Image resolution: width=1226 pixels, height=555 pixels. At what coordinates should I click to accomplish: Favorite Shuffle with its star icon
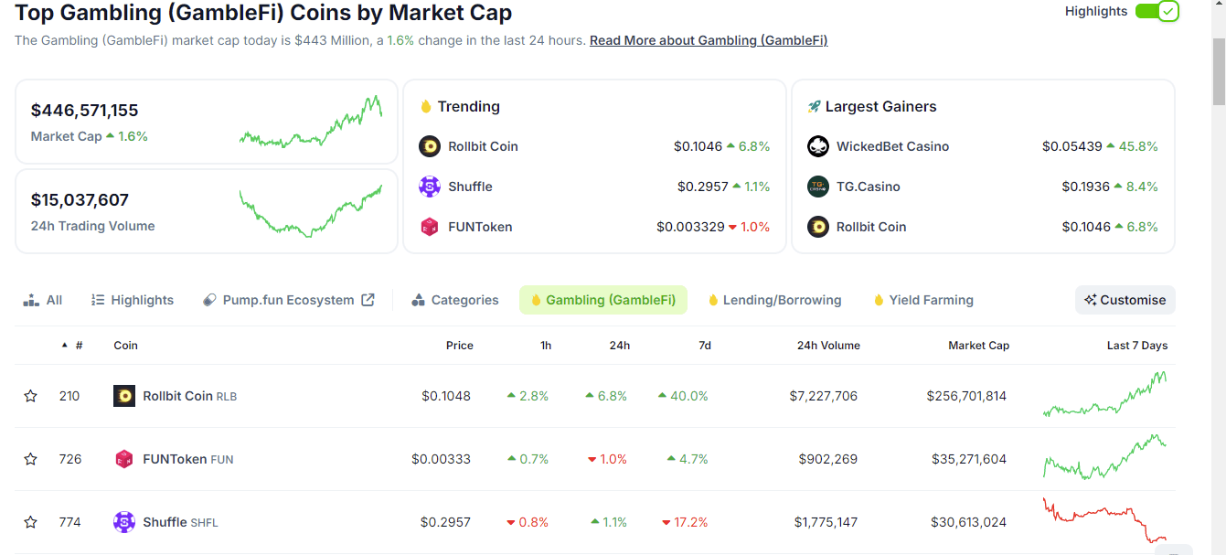coord(31,522)
